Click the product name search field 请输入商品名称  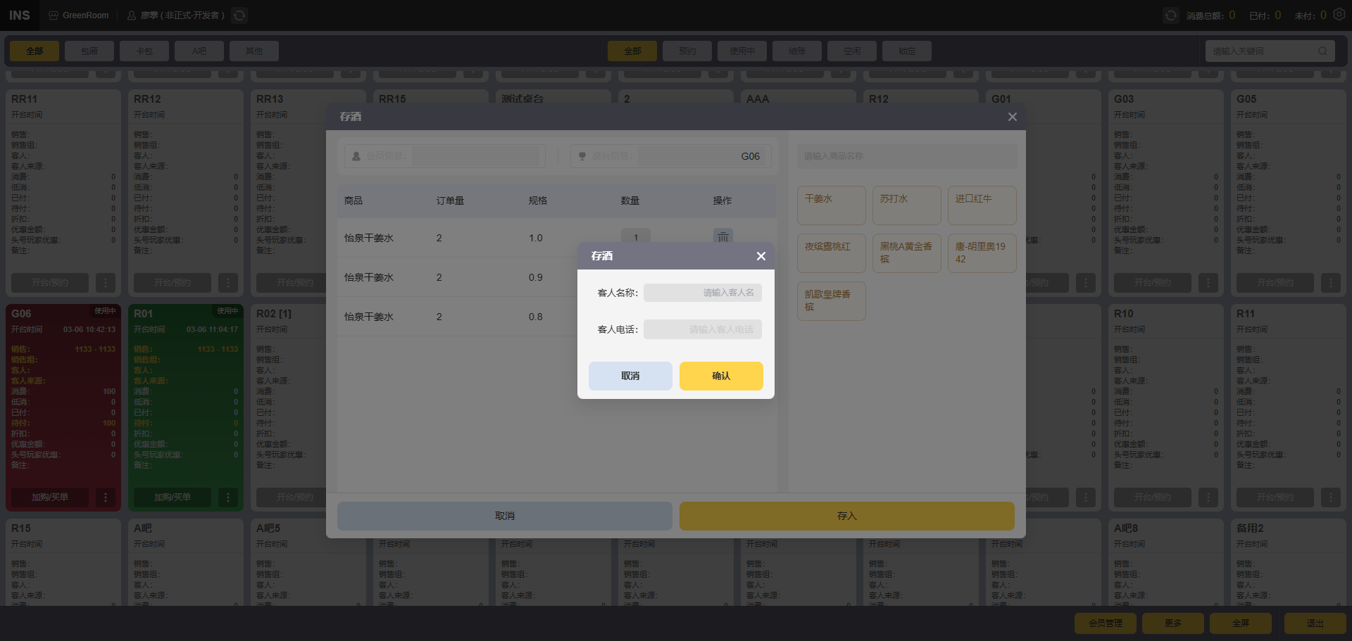pyautogui.click(x=907, y=156)
